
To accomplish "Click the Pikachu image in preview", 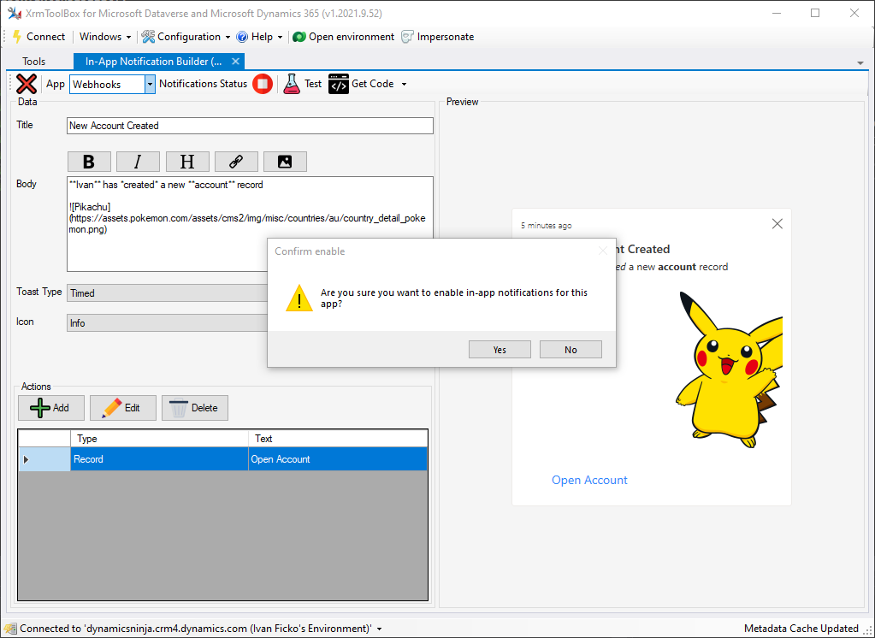I will (x=729, y=369).
